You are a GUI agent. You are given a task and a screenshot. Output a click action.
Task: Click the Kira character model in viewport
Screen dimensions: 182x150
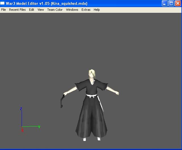click(91, 105)
